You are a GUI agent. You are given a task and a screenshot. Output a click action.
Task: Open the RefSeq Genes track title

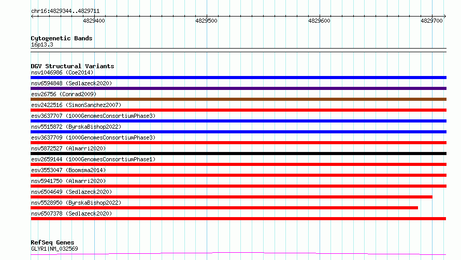point(52,242)
